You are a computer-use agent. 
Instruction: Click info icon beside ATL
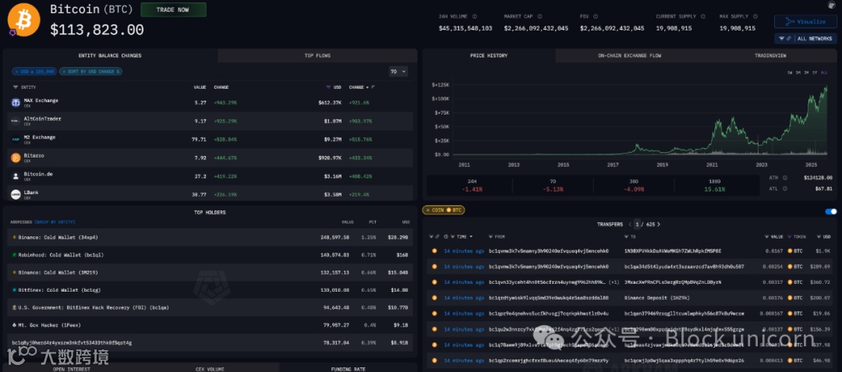pos(784,189)
